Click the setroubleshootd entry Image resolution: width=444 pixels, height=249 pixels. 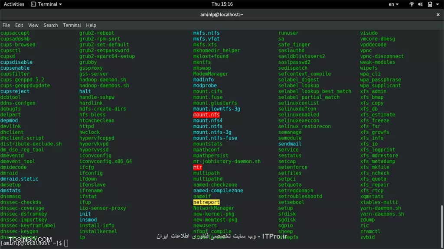click(300, 196)
